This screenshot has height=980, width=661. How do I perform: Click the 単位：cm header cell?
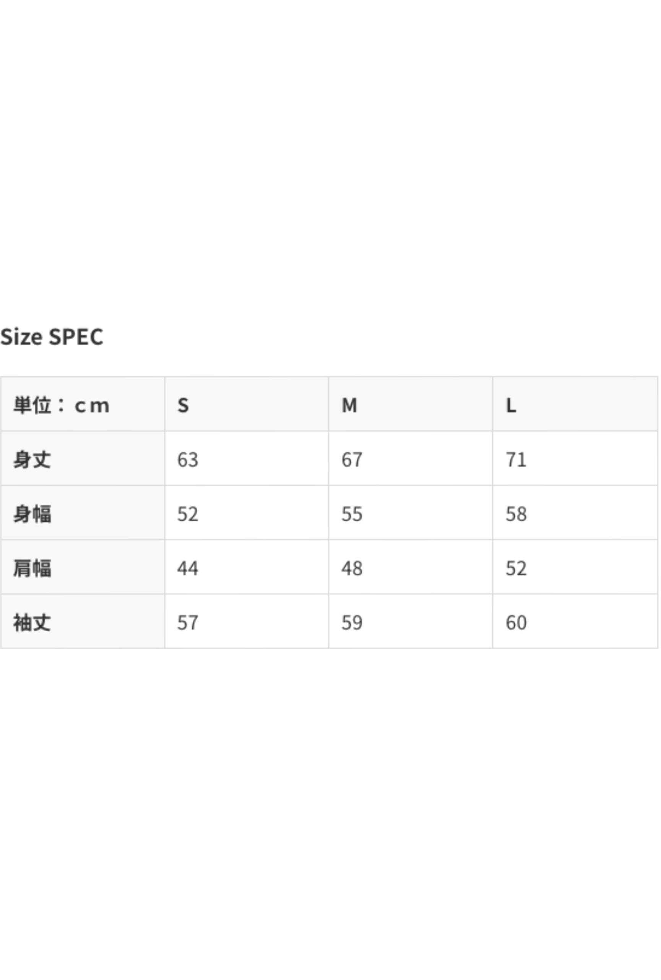coord(62,405)
